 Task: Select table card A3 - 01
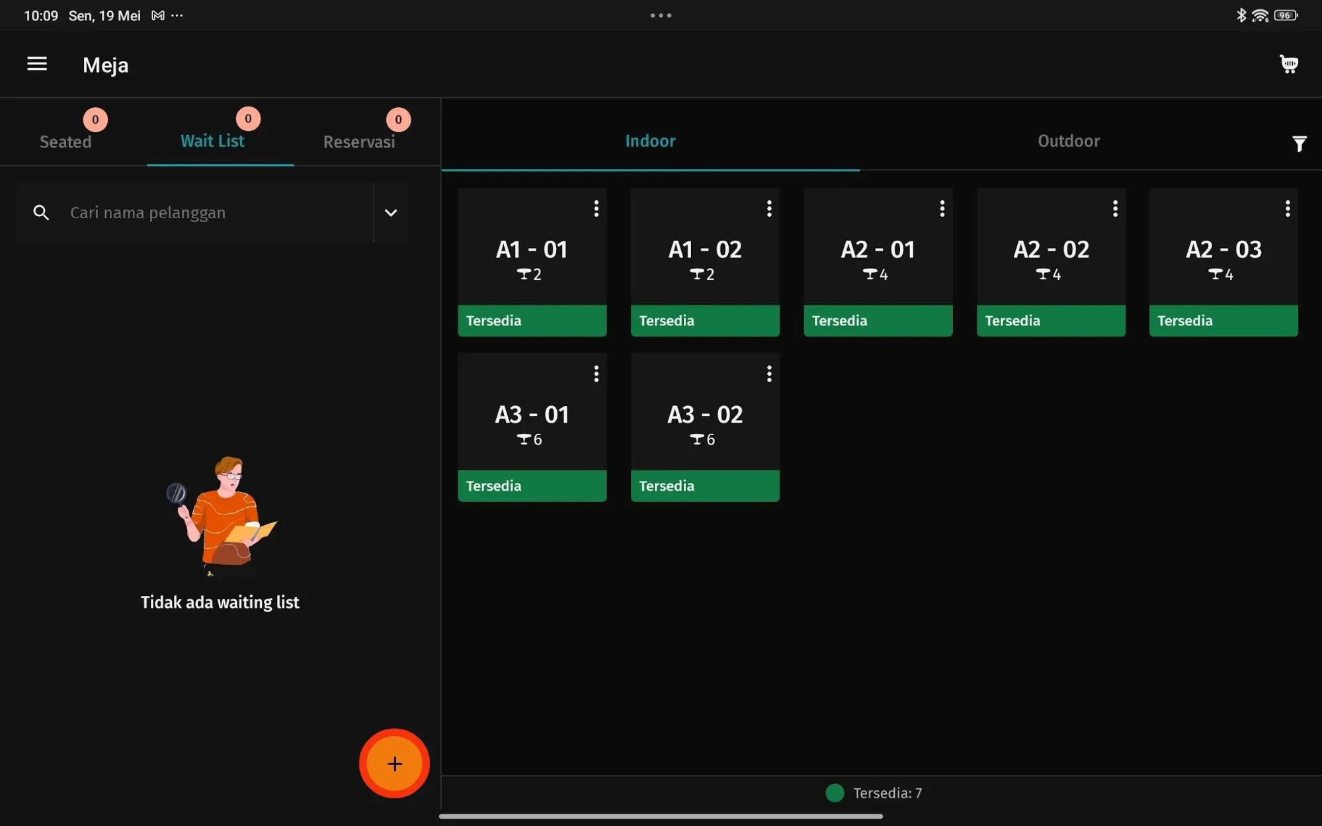coord(532,427)
